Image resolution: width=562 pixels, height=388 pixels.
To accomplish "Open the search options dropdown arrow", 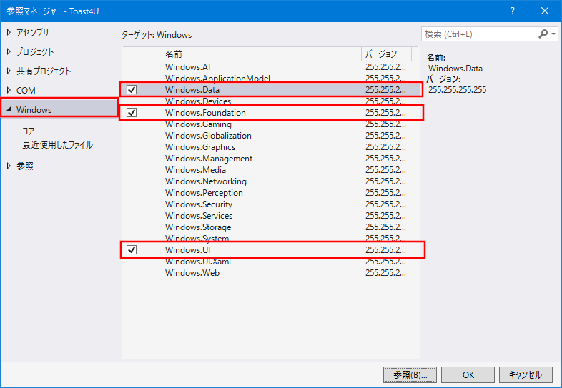I will point(554,34).
